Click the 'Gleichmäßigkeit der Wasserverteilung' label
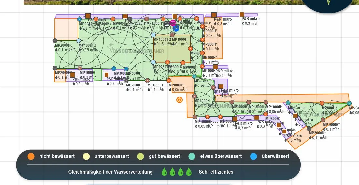The height and width of the screenshot is (185, 359). click(110, 172)
